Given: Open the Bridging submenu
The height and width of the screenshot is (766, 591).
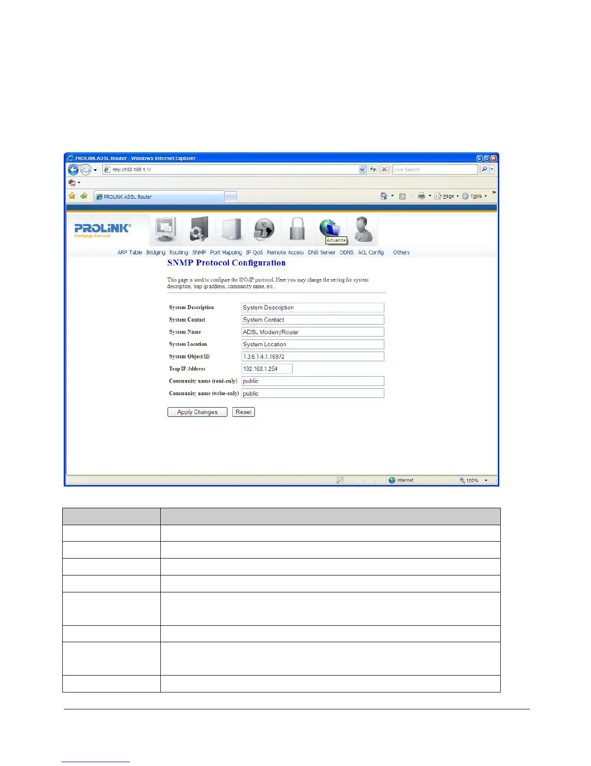Looking at the screenshot, I should [x=156, y=252].
